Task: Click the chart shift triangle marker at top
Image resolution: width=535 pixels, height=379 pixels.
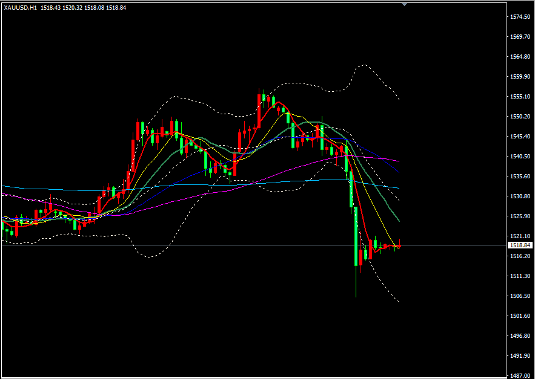Action: click(x=404, y=4)
